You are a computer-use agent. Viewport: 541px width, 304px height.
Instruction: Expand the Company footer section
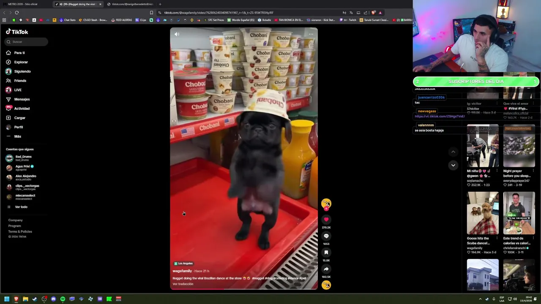coord(15,220)
